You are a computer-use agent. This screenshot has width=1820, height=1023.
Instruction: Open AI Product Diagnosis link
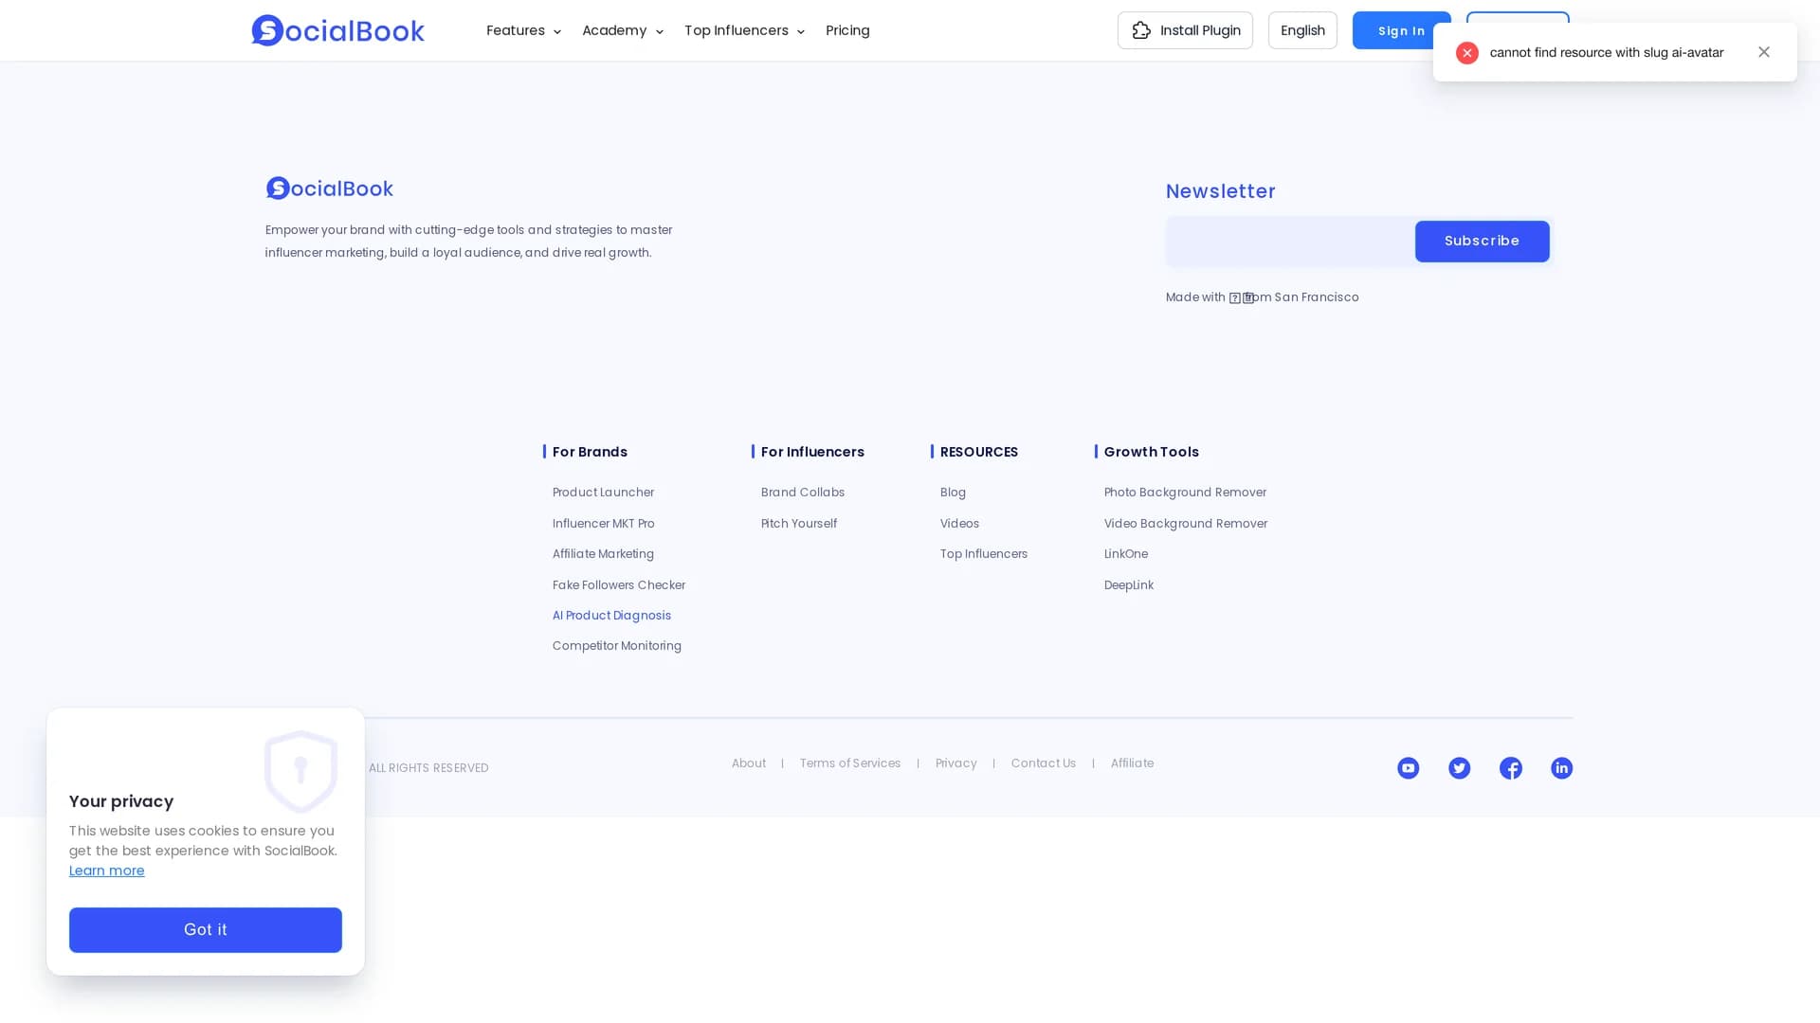[x=611, y=616]
